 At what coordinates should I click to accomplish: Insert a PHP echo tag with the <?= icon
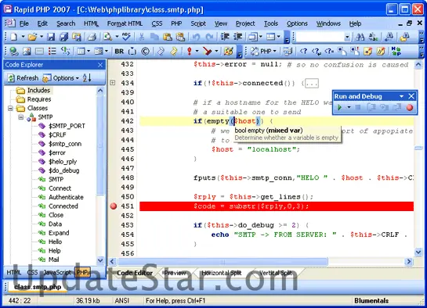329,51
